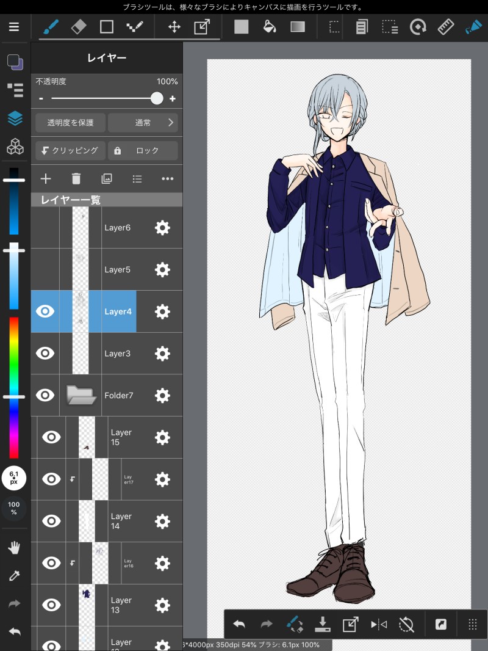The width and height of the screenshot is (488, 651).
Task: Select the Eyedropper tool
Action: click(15, 576)
